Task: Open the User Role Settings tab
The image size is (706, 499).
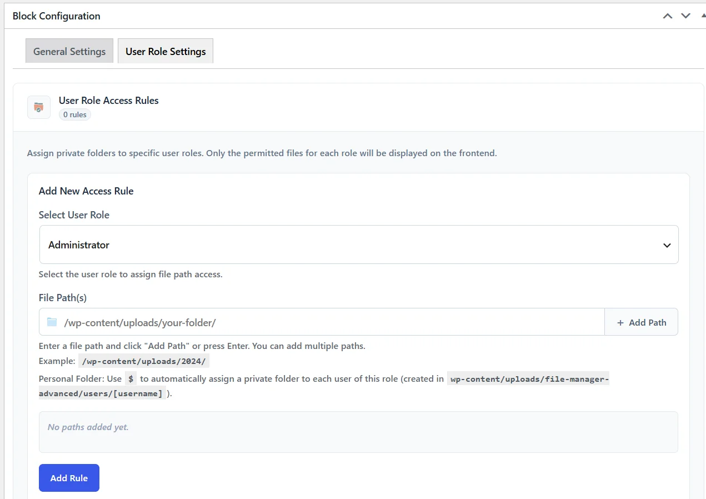Action: [166, 51]
